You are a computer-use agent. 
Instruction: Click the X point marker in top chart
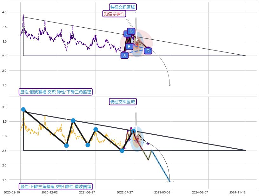[x=124, y=55]
